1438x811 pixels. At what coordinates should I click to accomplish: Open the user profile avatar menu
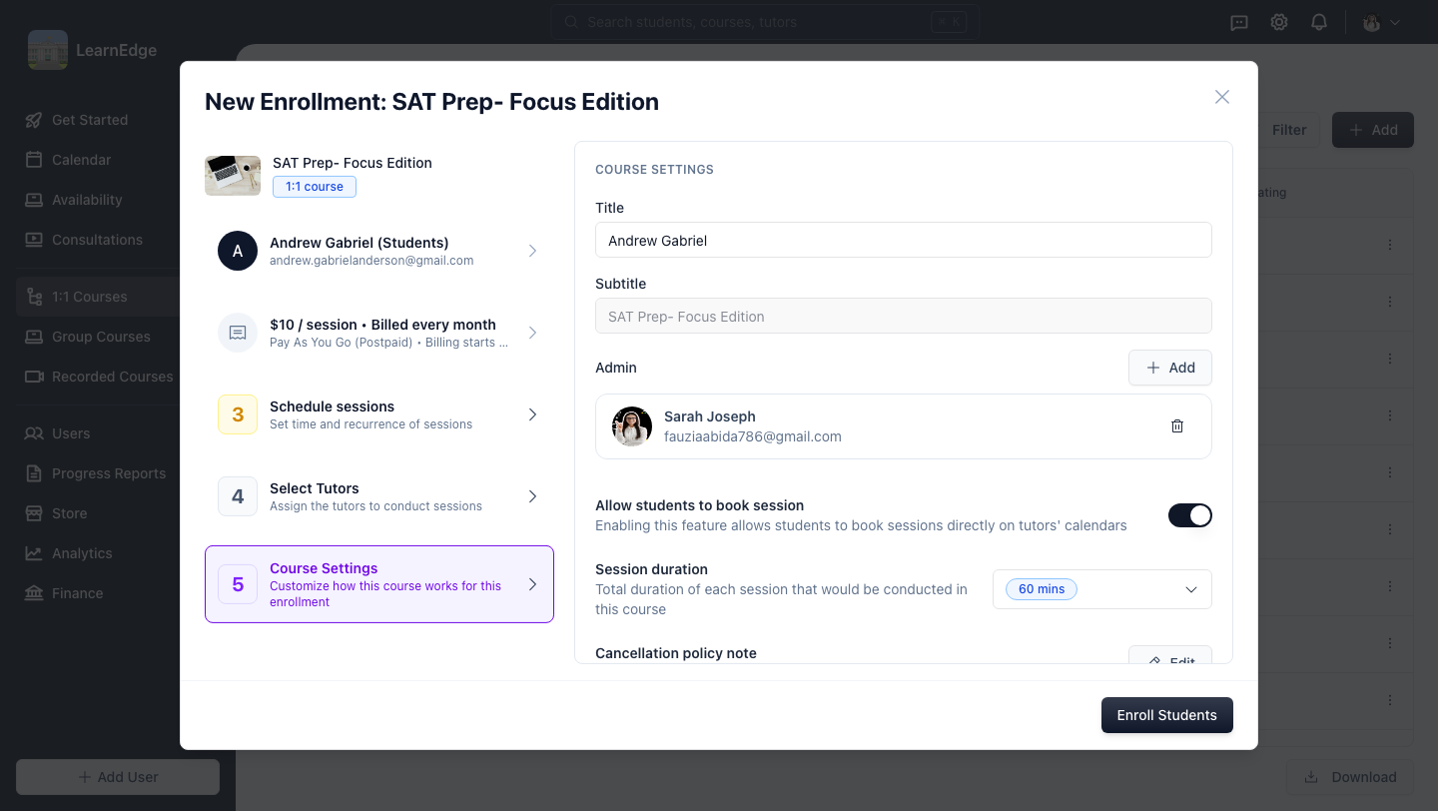tap(1382, 22)
